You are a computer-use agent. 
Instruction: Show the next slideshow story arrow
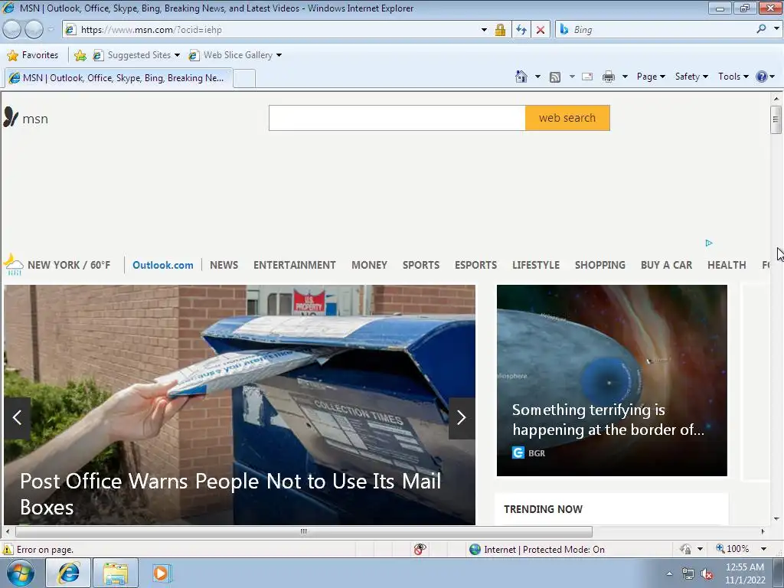click(462, 418)
